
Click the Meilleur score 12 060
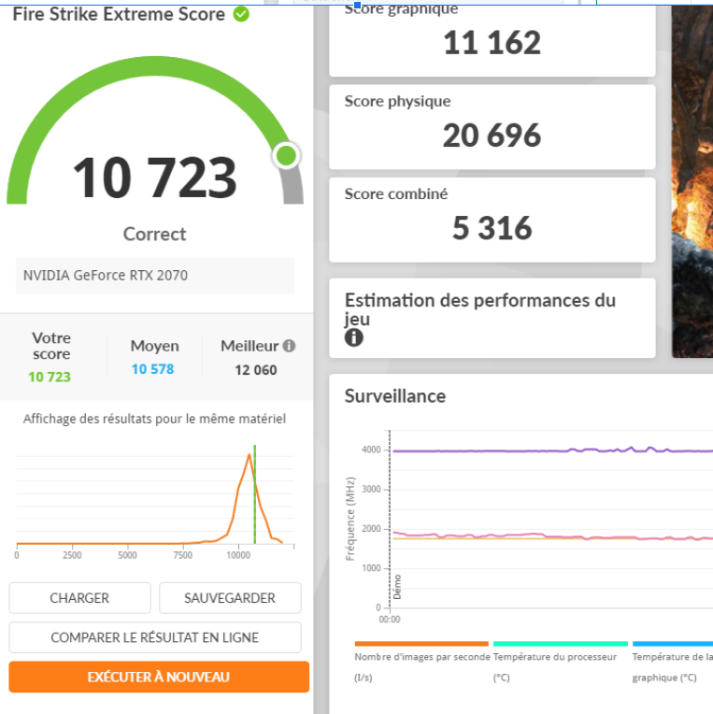pos(256,370)
